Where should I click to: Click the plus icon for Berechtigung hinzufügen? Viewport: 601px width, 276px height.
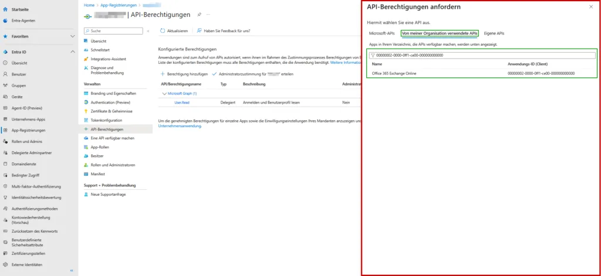pos(163,74)
